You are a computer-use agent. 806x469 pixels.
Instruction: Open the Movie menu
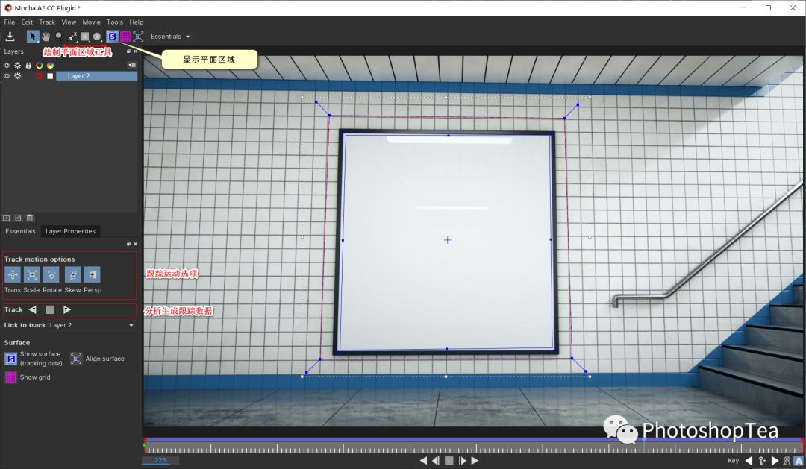point(92,22)
